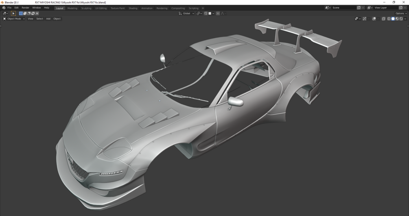
Task: Switch to the Rendering workspace tab
Action: [x=162, y=9]
